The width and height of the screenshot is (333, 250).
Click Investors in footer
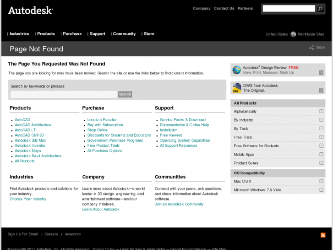click(x=73, y=234)
